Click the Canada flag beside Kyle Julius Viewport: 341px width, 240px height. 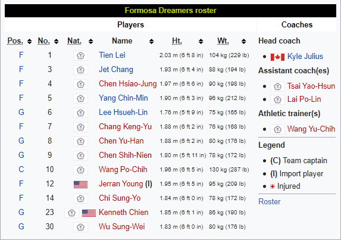[x=277, y=57]
